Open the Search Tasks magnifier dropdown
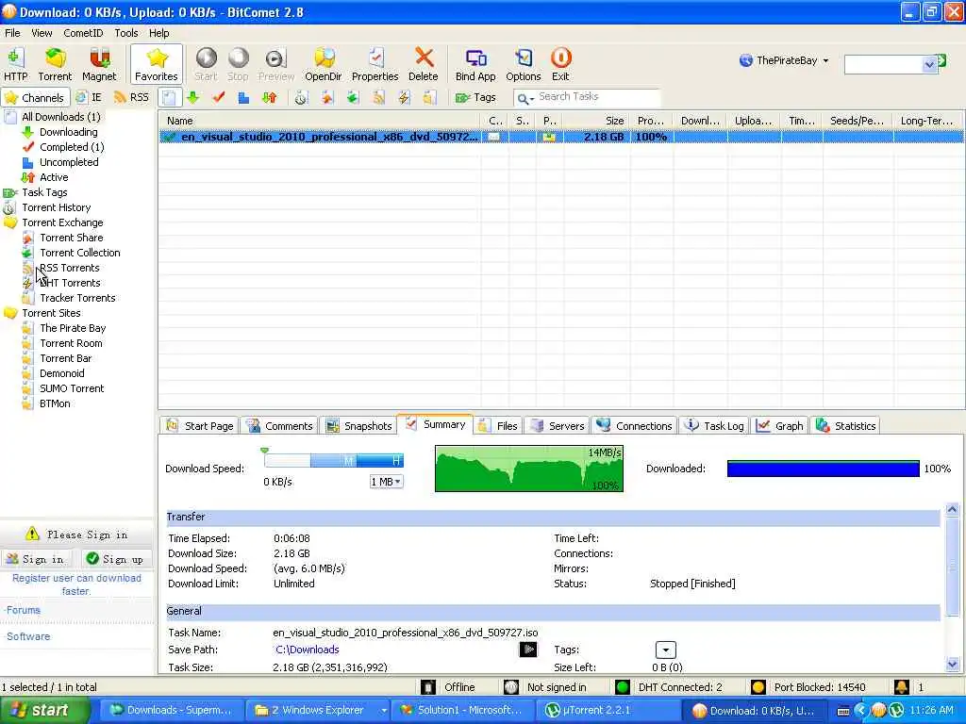 click(x=525, y=98)
